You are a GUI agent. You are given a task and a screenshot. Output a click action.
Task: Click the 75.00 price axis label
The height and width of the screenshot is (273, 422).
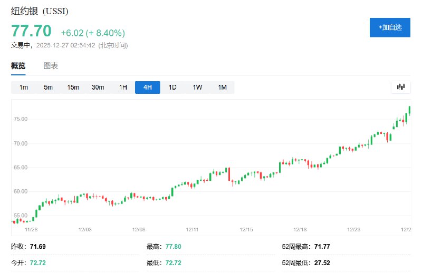(x=21, y=119)
